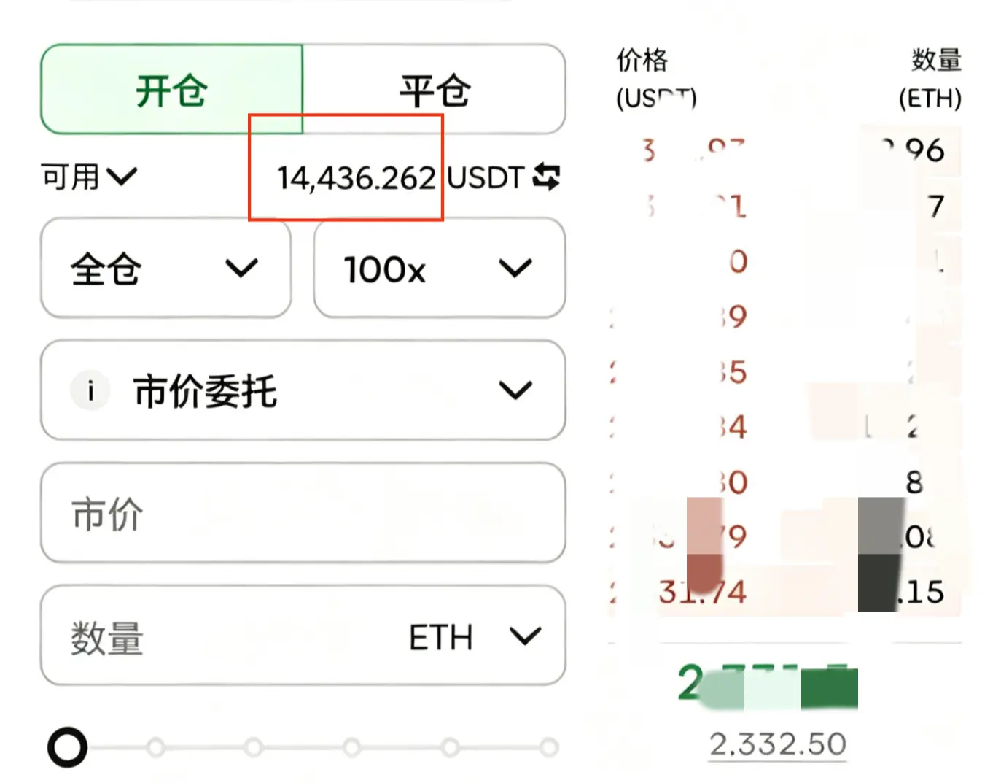The image size is (1001, 783).
Task: Click the 市价 price input field
Action: tap(303, 513)
